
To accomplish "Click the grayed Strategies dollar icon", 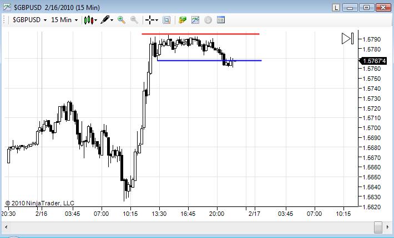I will tap(208, 20).
